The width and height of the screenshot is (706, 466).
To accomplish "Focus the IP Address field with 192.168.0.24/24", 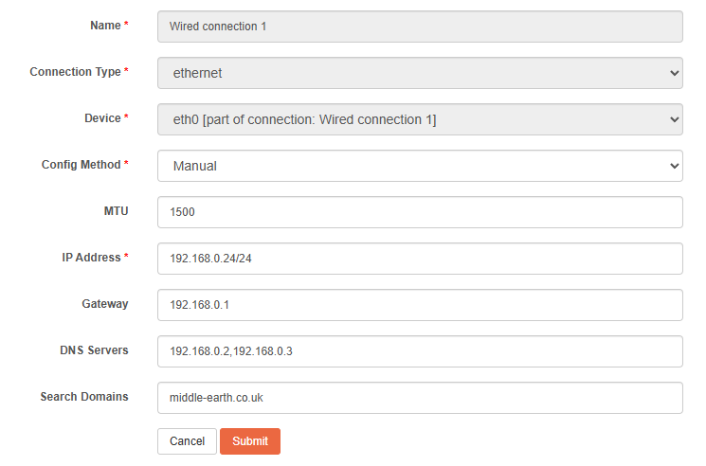I will (420, 259).
